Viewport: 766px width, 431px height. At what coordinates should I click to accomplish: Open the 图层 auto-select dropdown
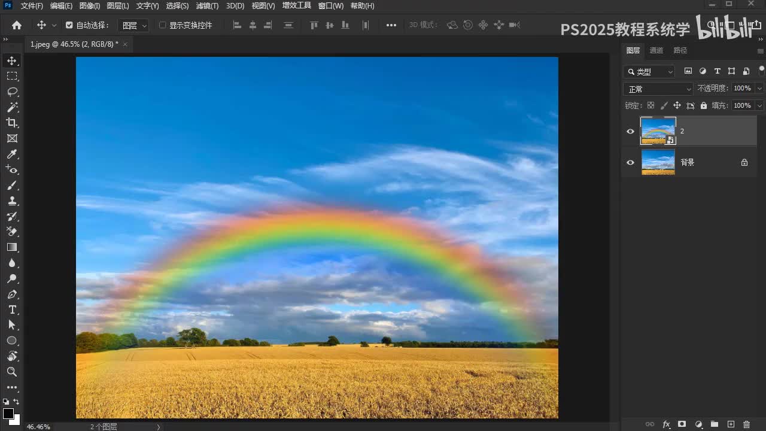133,25
